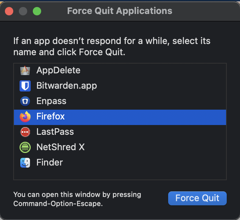
Task: Select AppDelete by its name in the list
Action: [x=58, y=71]
